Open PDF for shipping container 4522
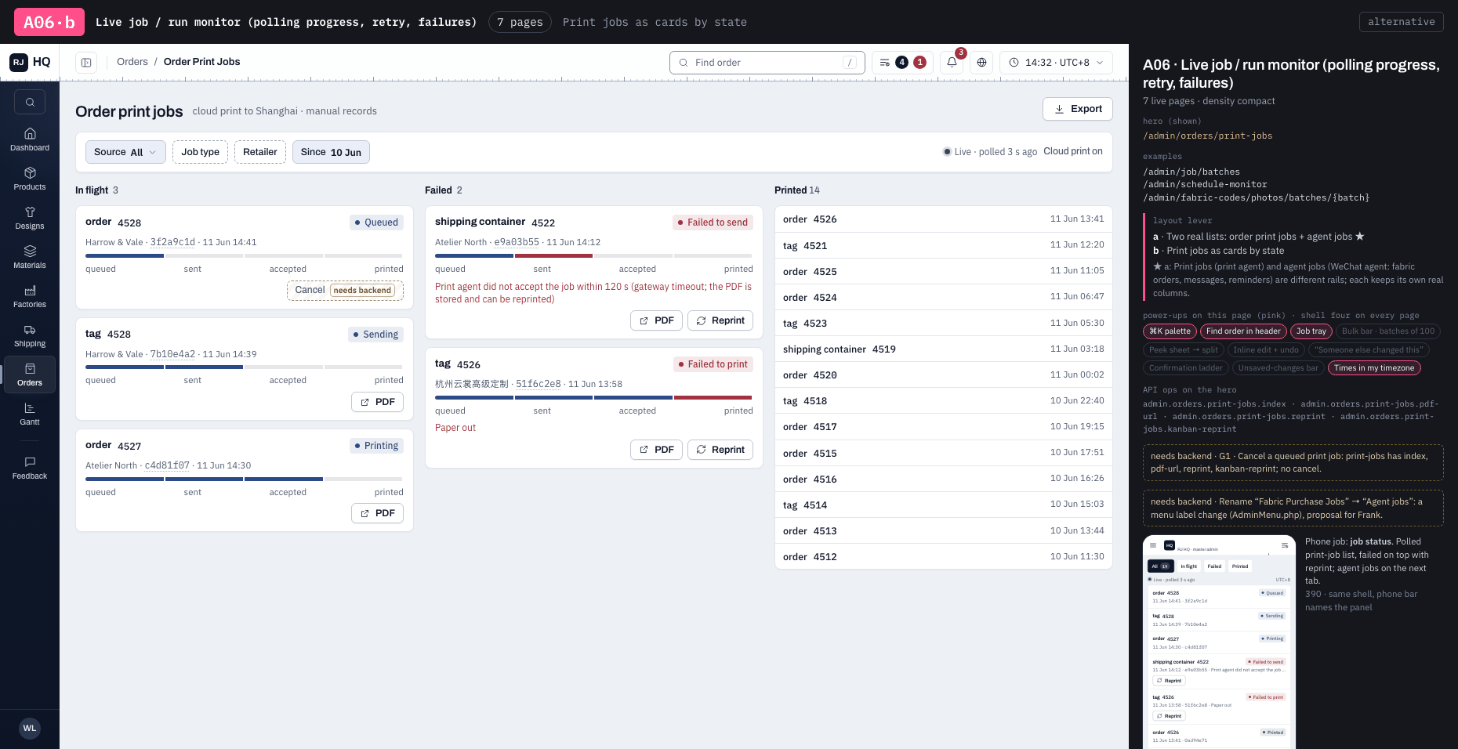Viewport: 1458px width, 749px height. tap(657, 320)
